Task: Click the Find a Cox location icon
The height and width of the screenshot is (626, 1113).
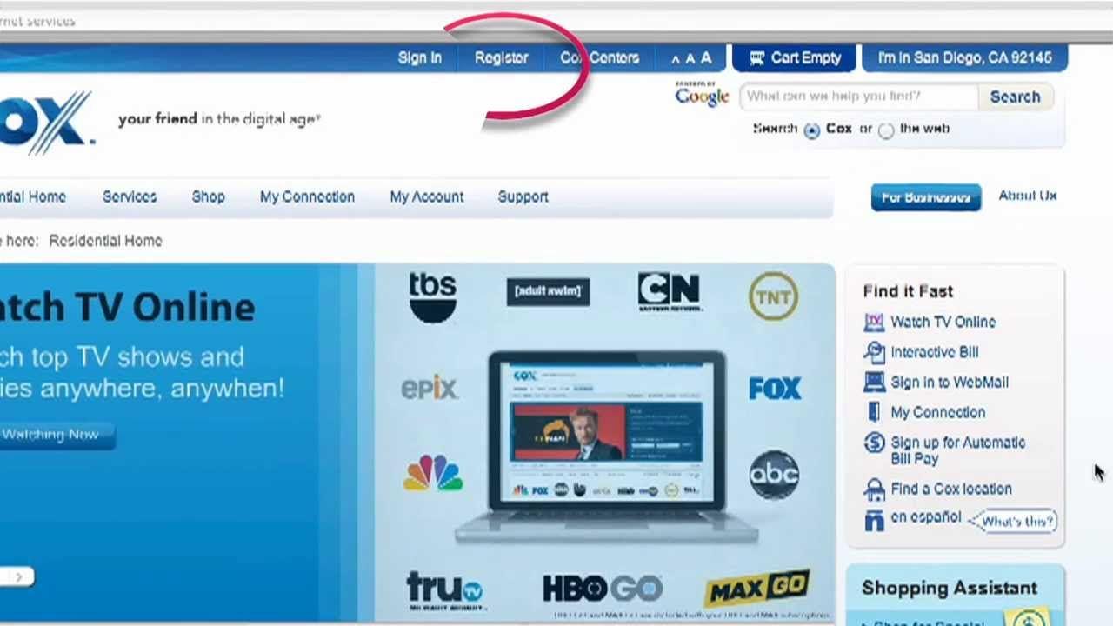Action: (874, 489)
